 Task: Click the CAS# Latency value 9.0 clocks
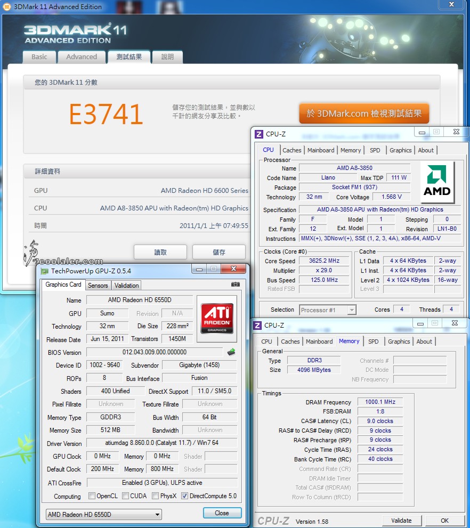coord(380,421)
